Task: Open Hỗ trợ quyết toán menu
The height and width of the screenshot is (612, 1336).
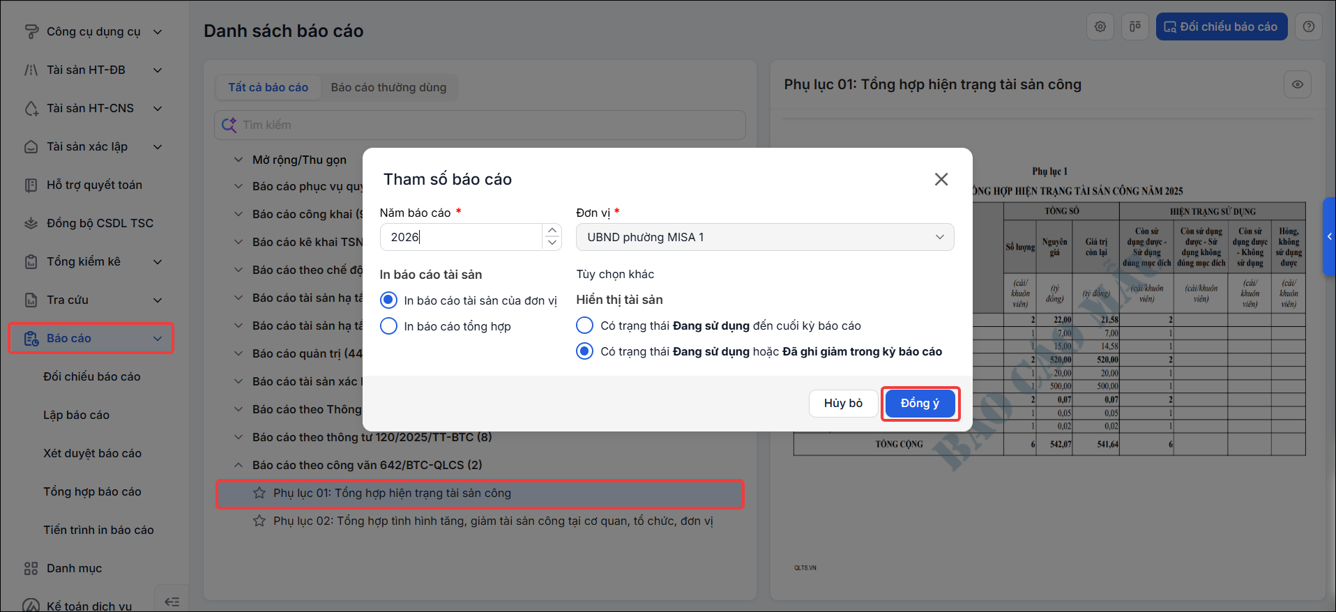Action: pos(94,185)
